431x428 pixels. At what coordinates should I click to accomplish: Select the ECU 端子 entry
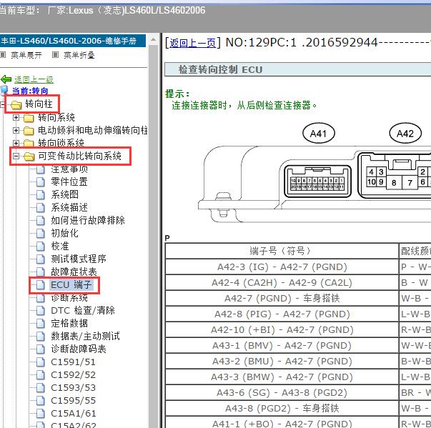71,285
